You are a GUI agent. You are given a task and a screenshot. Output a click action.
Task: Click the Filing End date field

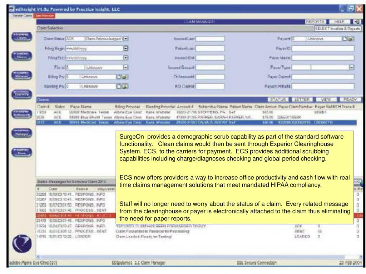click(94, 58)
